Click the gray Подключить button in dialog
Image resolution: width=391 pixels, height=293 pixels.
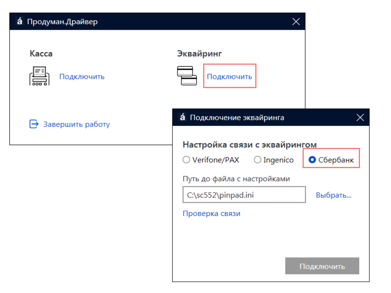point(322,266)
